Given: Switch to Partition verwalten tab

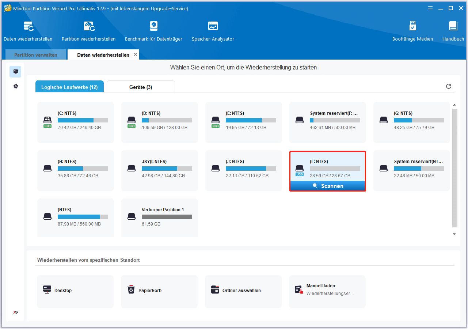Looking at the screenshot, I should [x=36, y=55].
